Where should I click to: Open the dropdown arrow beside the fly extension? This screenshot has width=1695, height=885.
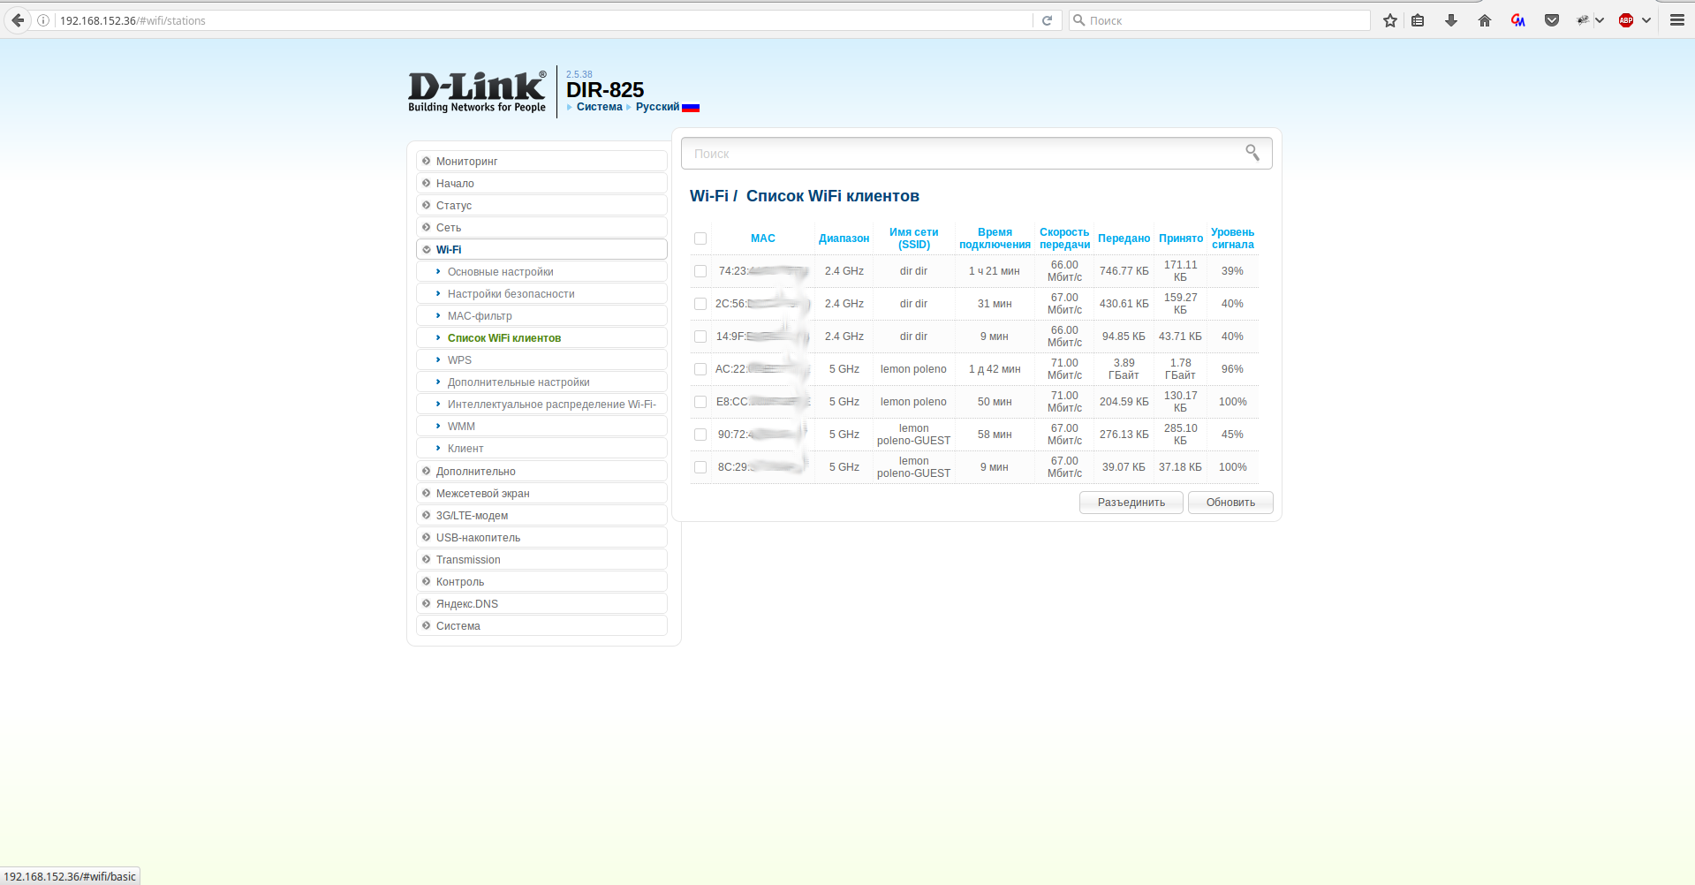point(1600,20)
